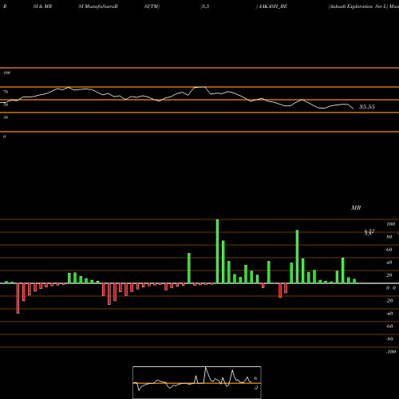This screenshot has width=399, height=399.
Task: Click the 6 label in mini chart
Action: pos(255,378)
